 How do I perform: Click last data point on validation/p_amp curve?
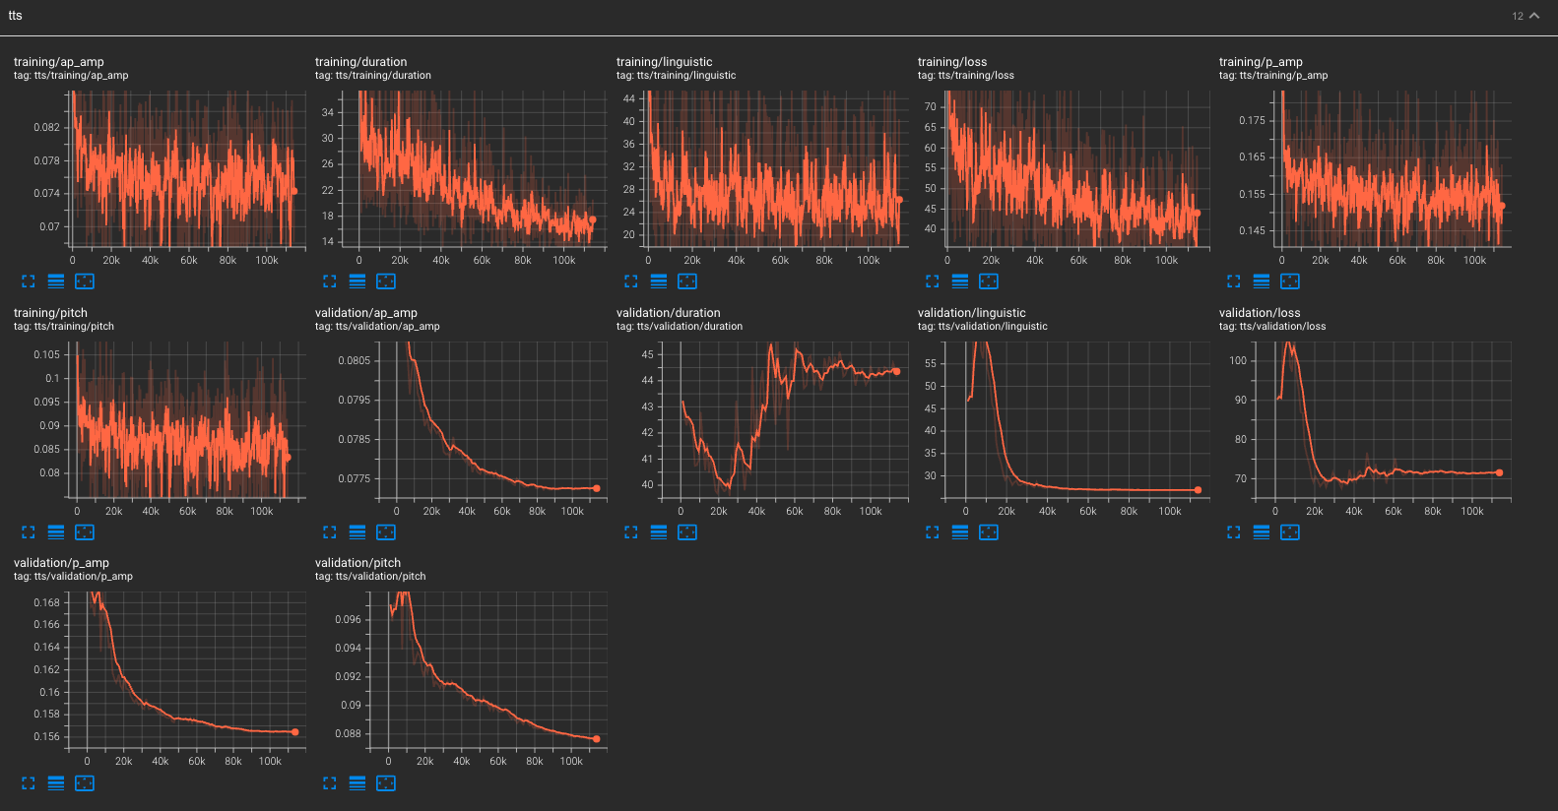click(x=294, y=731)
